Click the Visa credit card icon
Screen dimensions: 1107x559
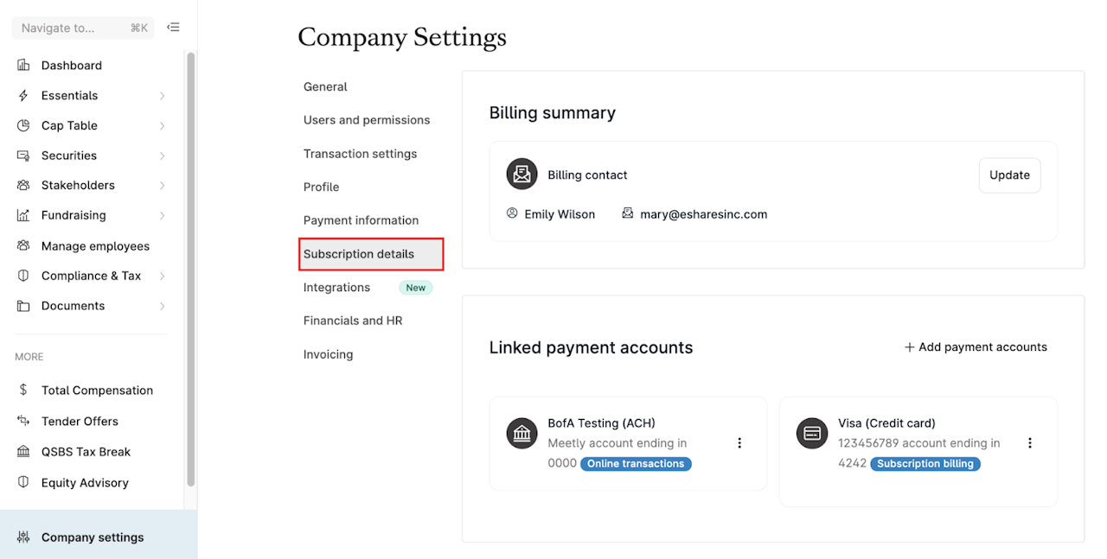click(812, 434)
